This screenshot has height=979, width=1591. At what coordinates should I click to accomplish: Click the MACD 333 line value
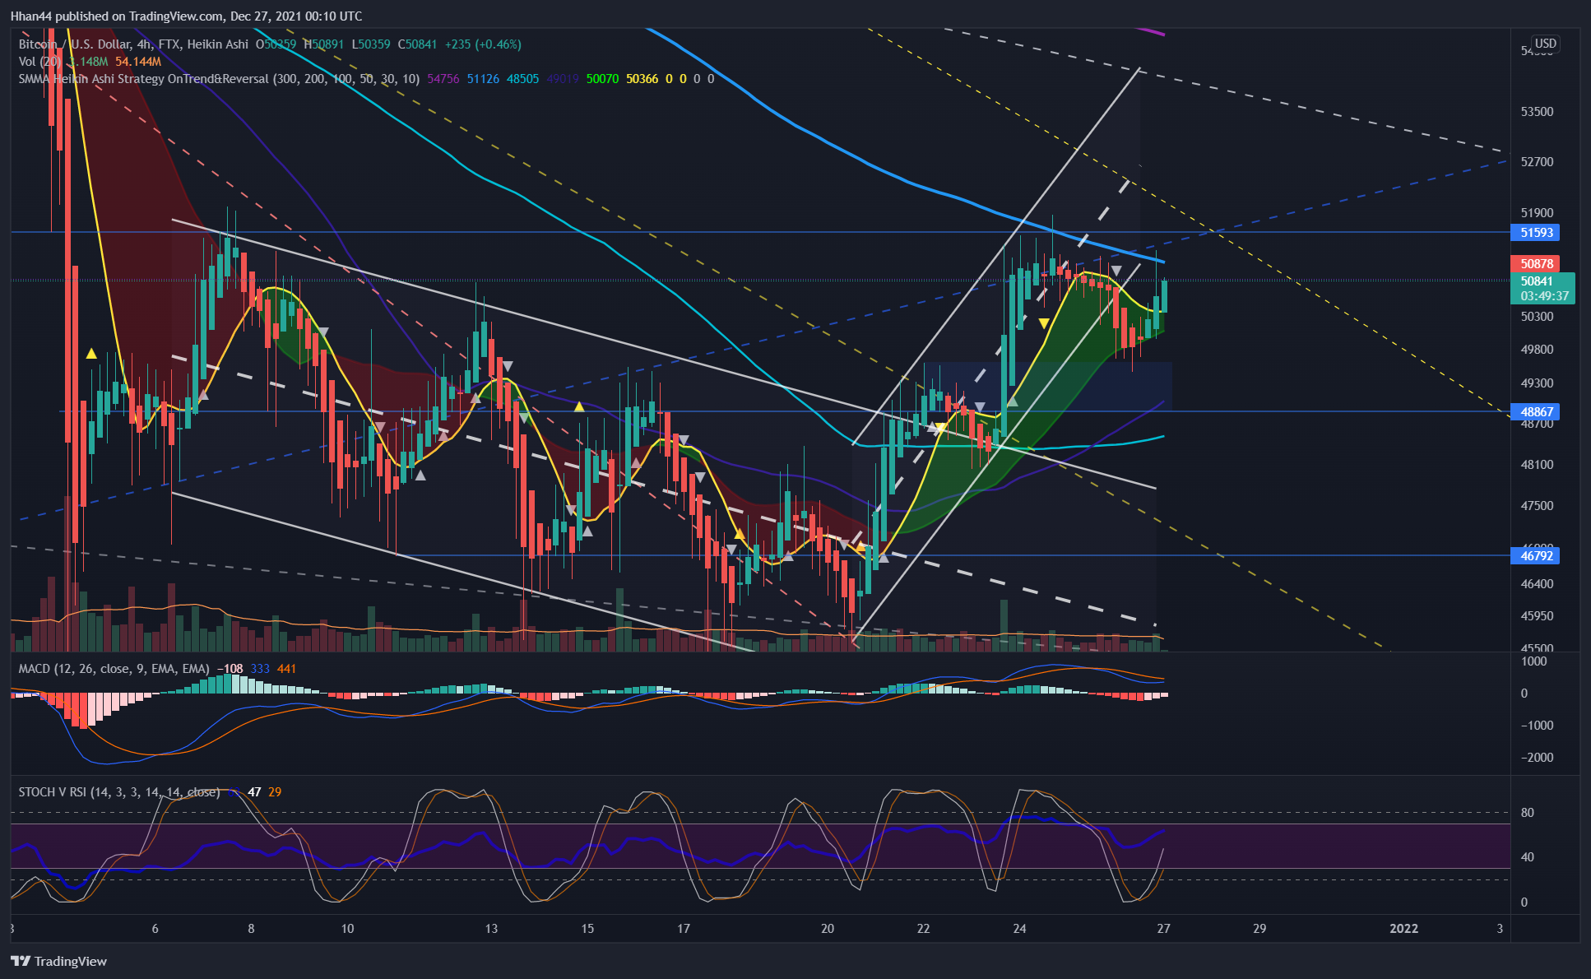point(260,669)
